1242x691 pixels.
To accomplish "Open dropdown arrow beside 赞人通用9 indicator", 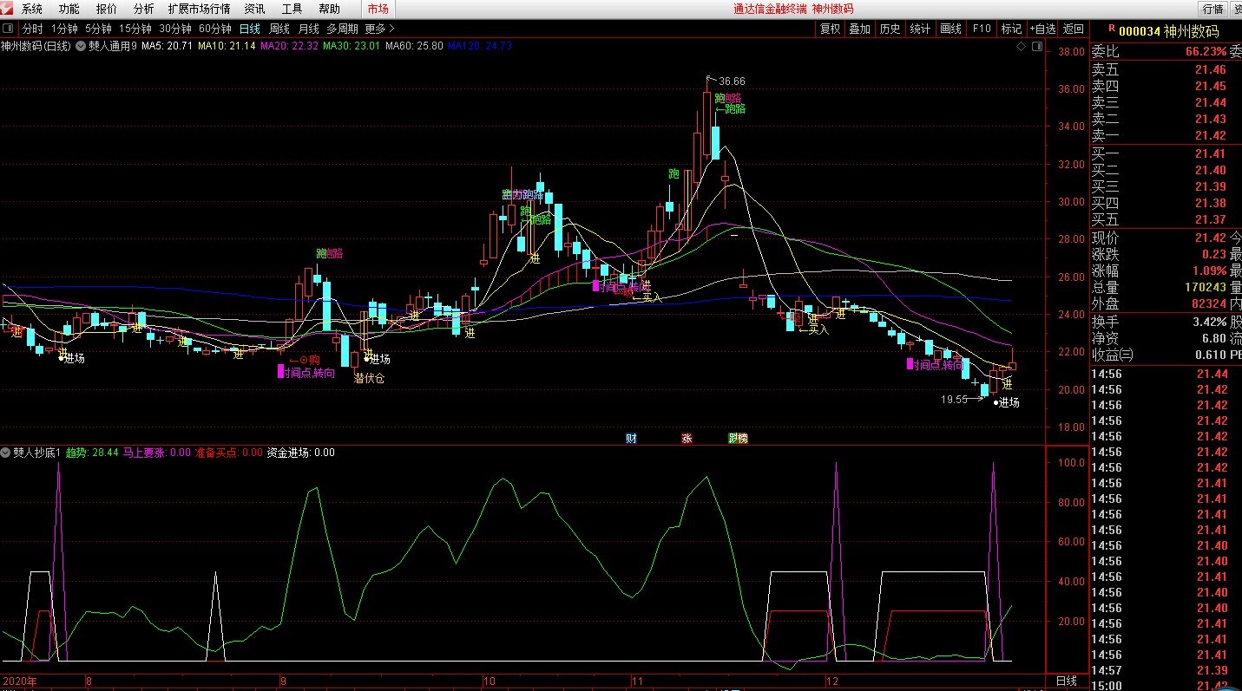I will (81, 45).
